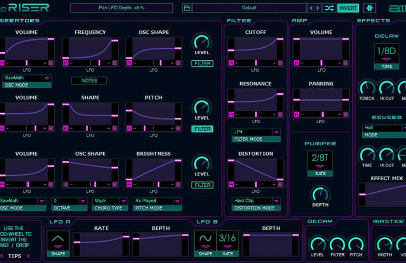Open settings with the gear icon
Viewport: 406px width, 263px height.
[369, 8]
